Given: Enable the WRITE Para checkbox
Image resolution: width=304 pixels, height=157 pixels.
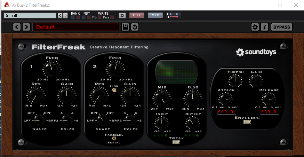Looking at the screenshot, I should click(112, 17).
